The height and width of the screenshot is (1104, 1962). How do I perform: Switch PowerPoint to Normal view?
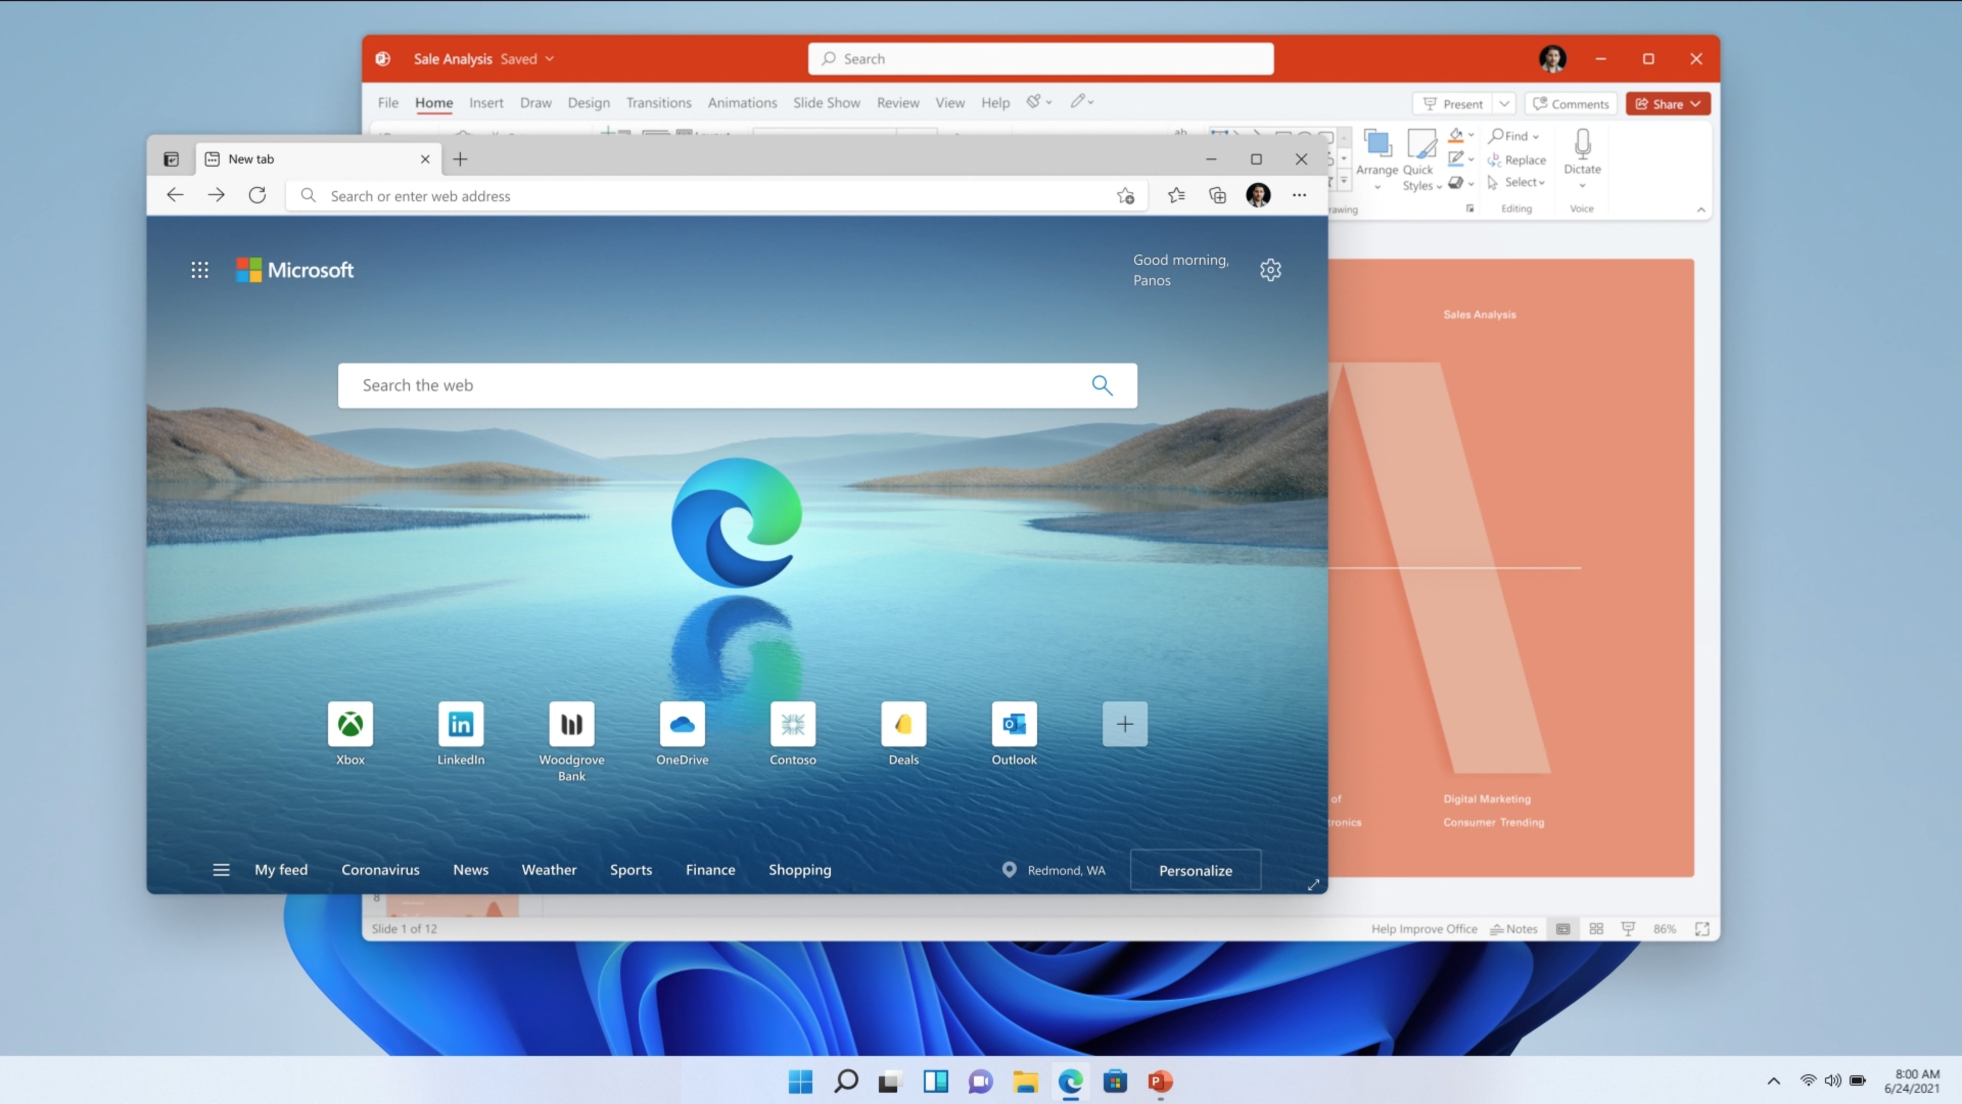(1563, 928)
